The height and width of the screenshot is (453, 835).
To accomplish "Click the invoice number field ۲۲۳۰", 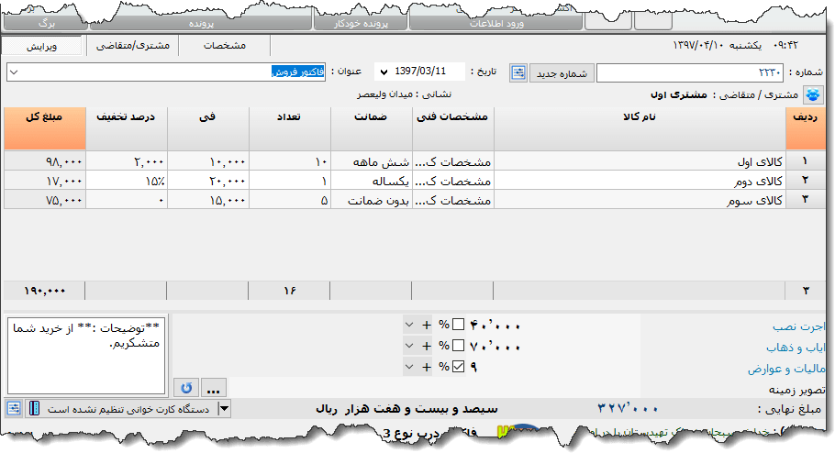I will point(690,73).
